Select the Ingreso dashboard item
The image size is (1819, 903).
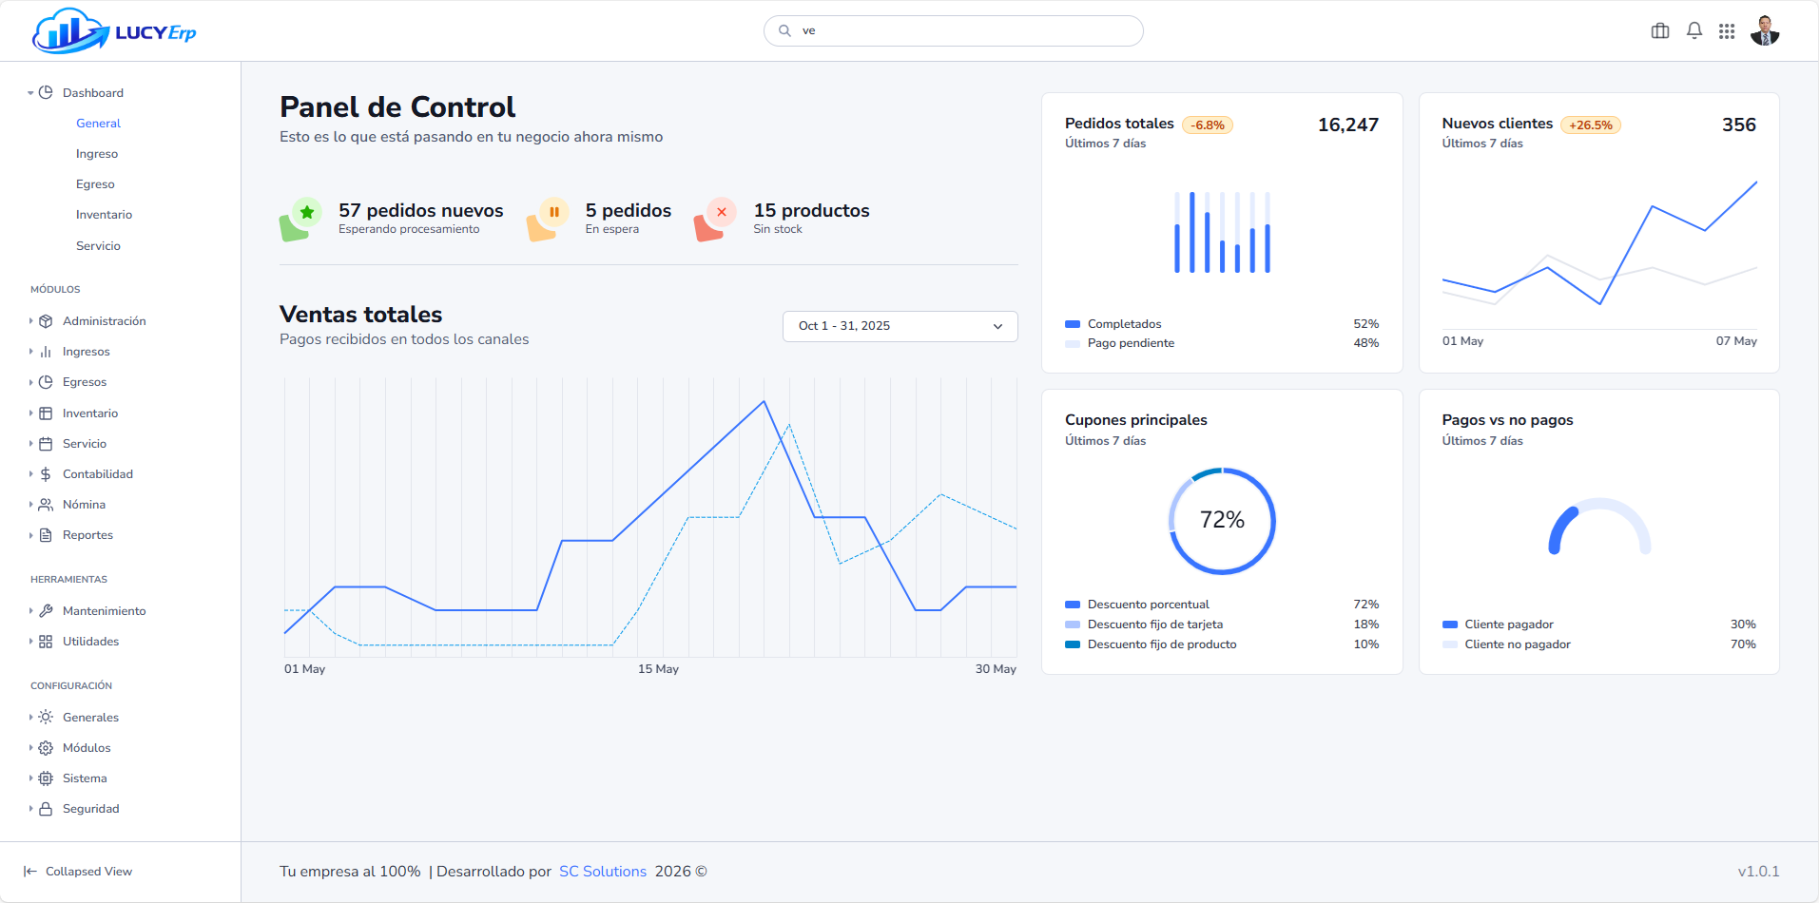97,154
